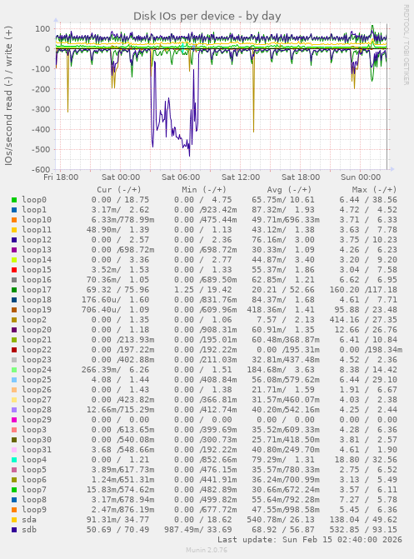Click the 'loop22' legend label
414x559 pixels.
click(37, 350)
